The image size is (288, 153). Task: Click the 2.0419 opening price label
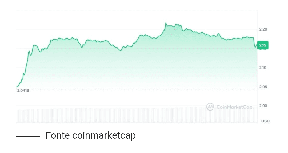(23, 90)
